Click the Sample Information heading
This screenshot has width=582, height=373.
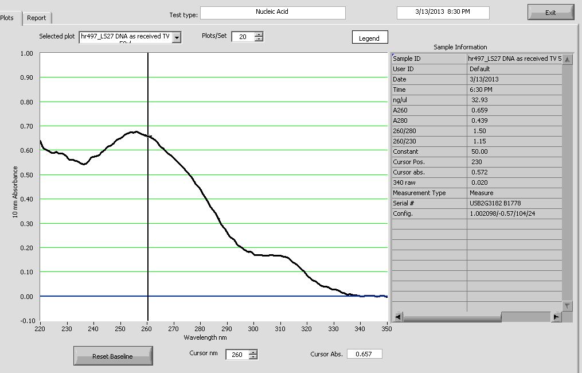[460, 47]
